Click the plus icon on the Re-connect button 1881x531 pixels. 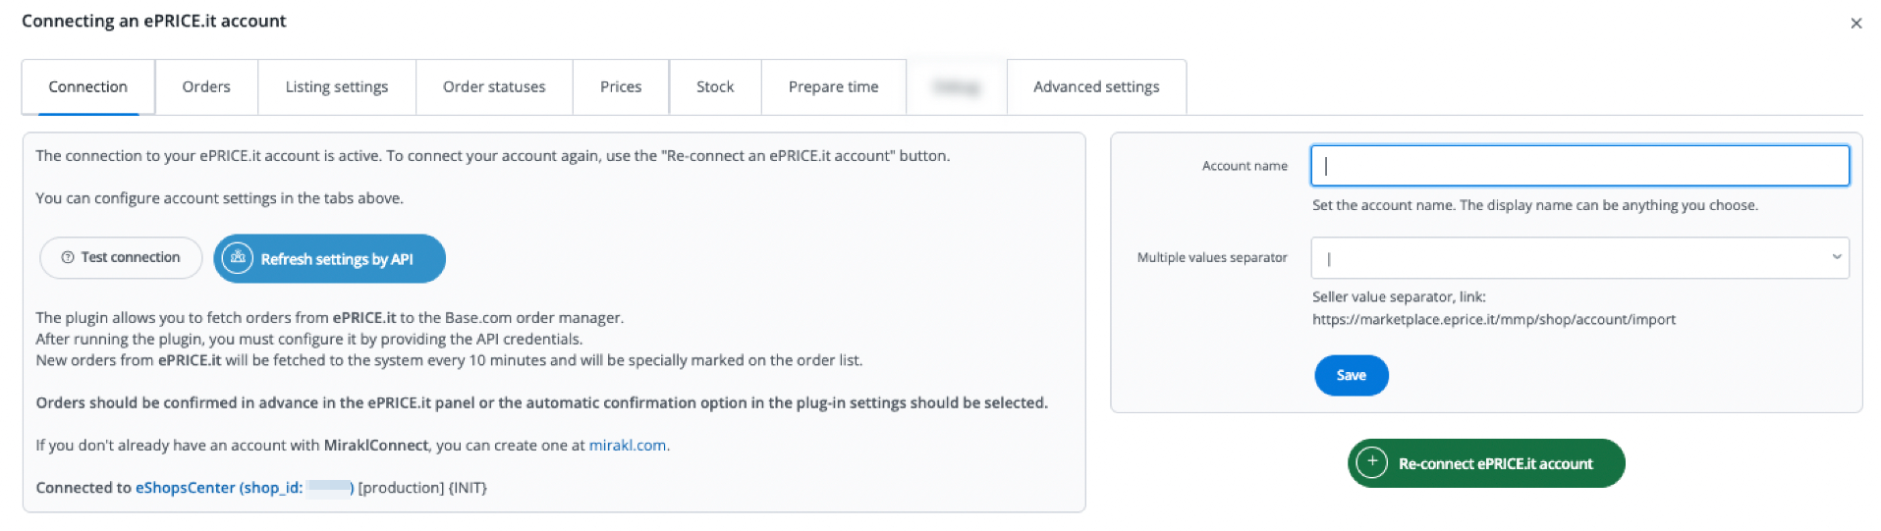pos(1371,463)
